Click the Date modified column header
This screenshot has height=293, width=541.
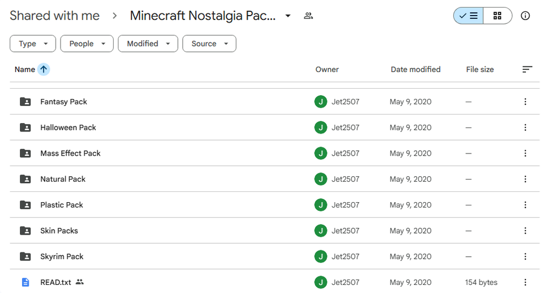point(415,69)
